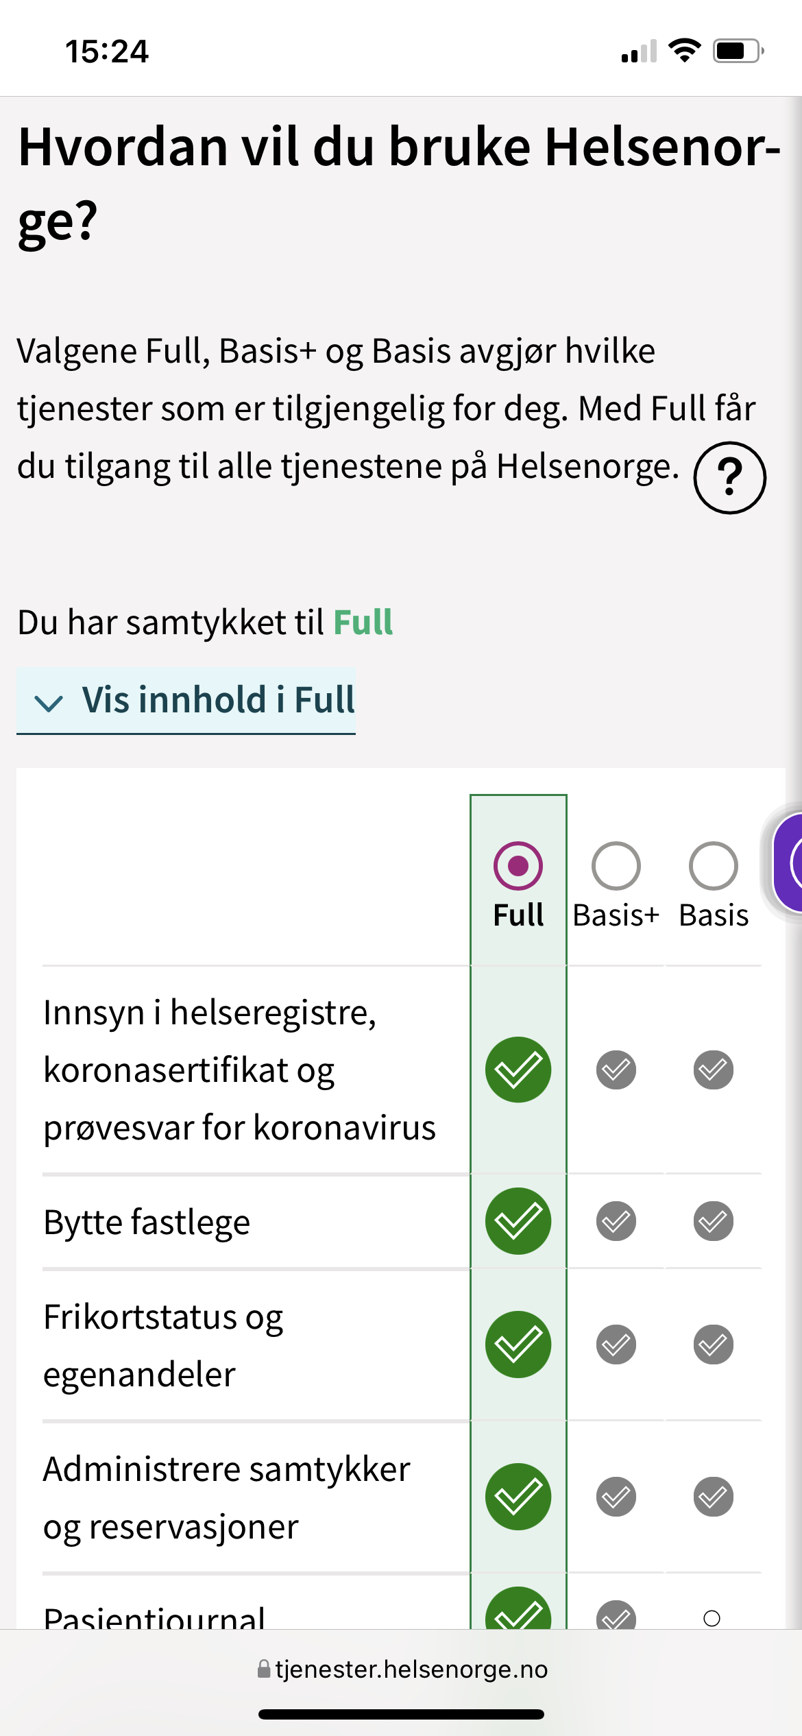Click green checkmark for Frikortstatus og egenandeler
The height and width of the screenshot is (1736, 802).
[x=518, y=1345]
